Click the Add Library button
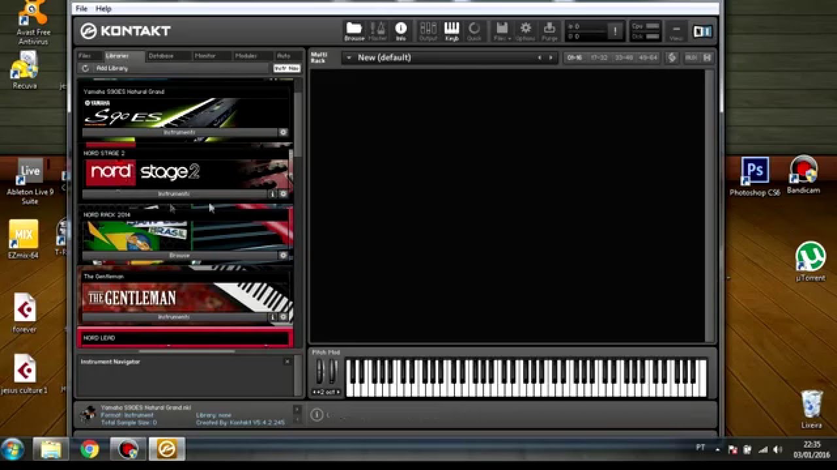Image resolution: width=837 pixels, height=470 pixels. click(112, 68)
